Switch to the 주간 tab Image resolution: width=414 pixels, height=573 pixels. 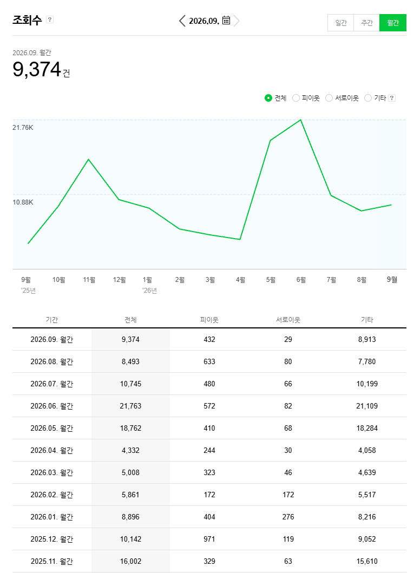click(x=366, y=23)
